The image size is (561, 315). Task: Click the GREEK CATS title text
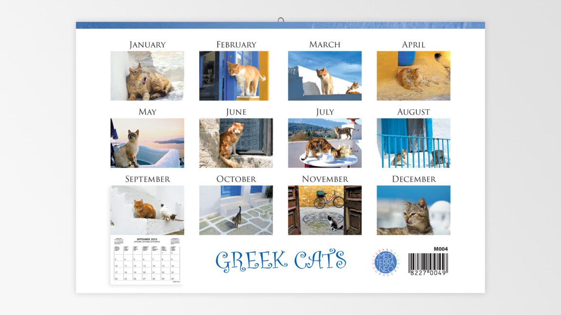pos(280,261)
